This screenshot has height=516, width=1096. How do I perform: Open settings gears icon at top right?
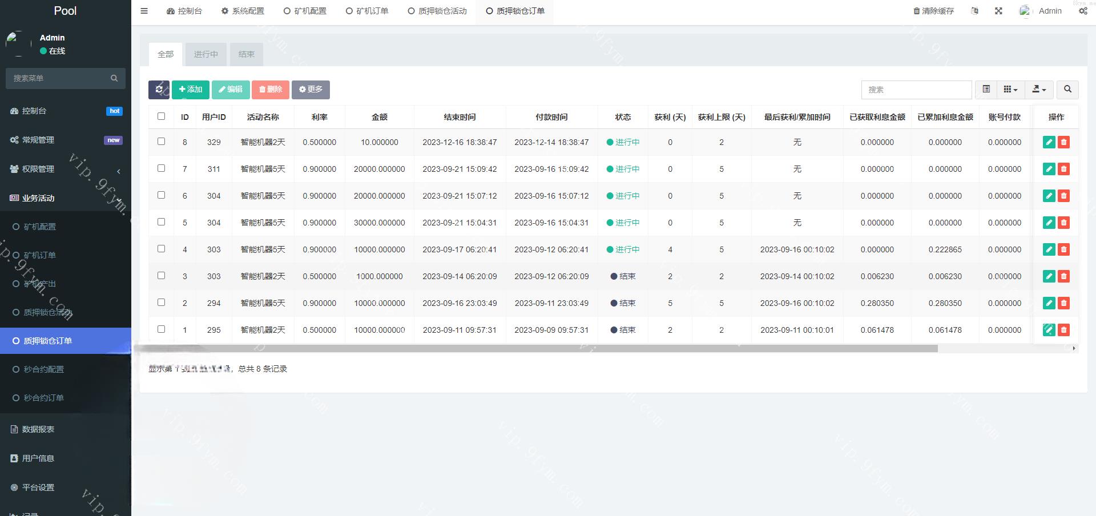pos(1083,11)
